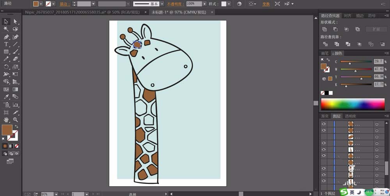Image resolution: width=390 pixels, height=196 pixels.
Task: Choose the Rectangle tool
Action: point(6,52)
